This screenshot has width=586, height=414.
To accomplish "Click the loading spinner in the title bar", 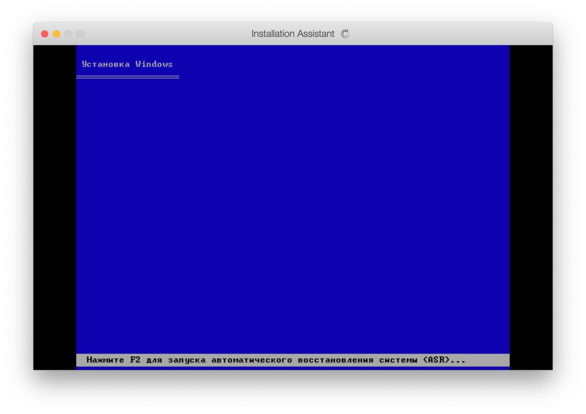I will pyautogui.click(x=345, y=34).
